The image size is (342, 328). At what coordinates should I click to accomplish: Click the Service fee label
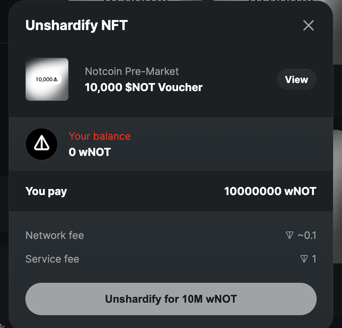52,259
